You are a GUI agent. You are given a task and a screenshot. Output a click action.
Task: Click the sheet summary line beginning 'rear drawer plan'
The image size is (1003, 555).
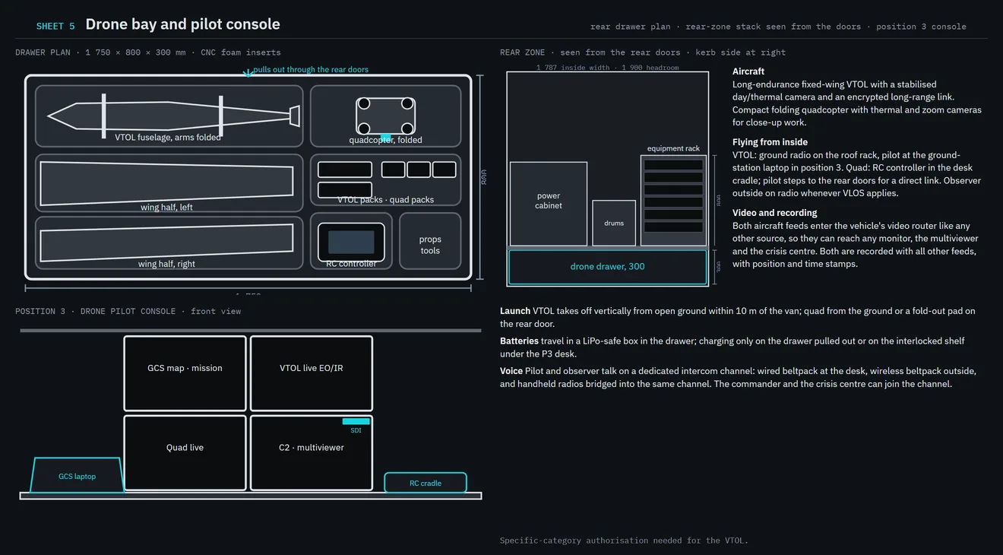tap(778, 27)
